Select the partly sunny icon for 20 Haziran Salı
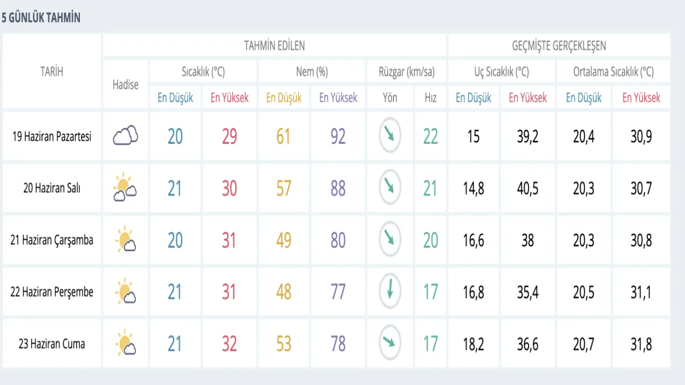 [125, 188]
